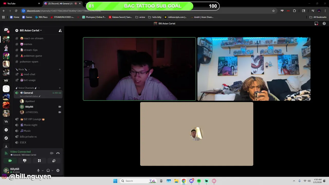The image size is (329, 185).
Task: Invite members to Bill Asian Cartel
Action: 60,30
